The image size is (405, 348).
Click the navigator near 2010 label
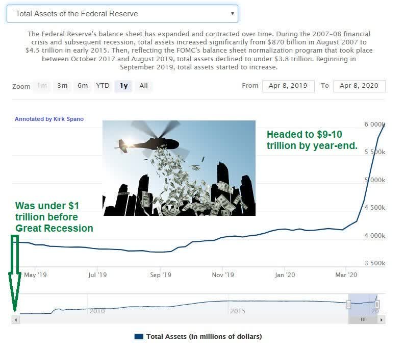pos(97,311)
